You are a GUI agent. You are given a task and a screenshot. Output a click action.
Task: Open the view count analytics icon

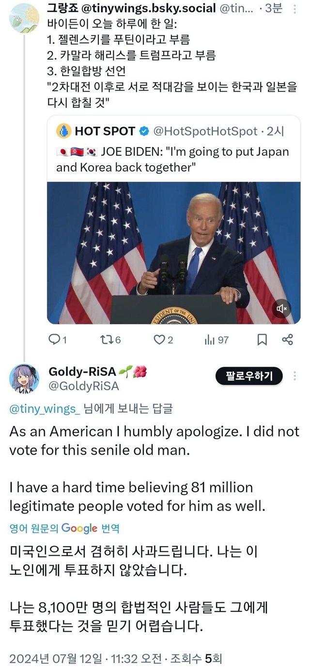coord(209,340)
